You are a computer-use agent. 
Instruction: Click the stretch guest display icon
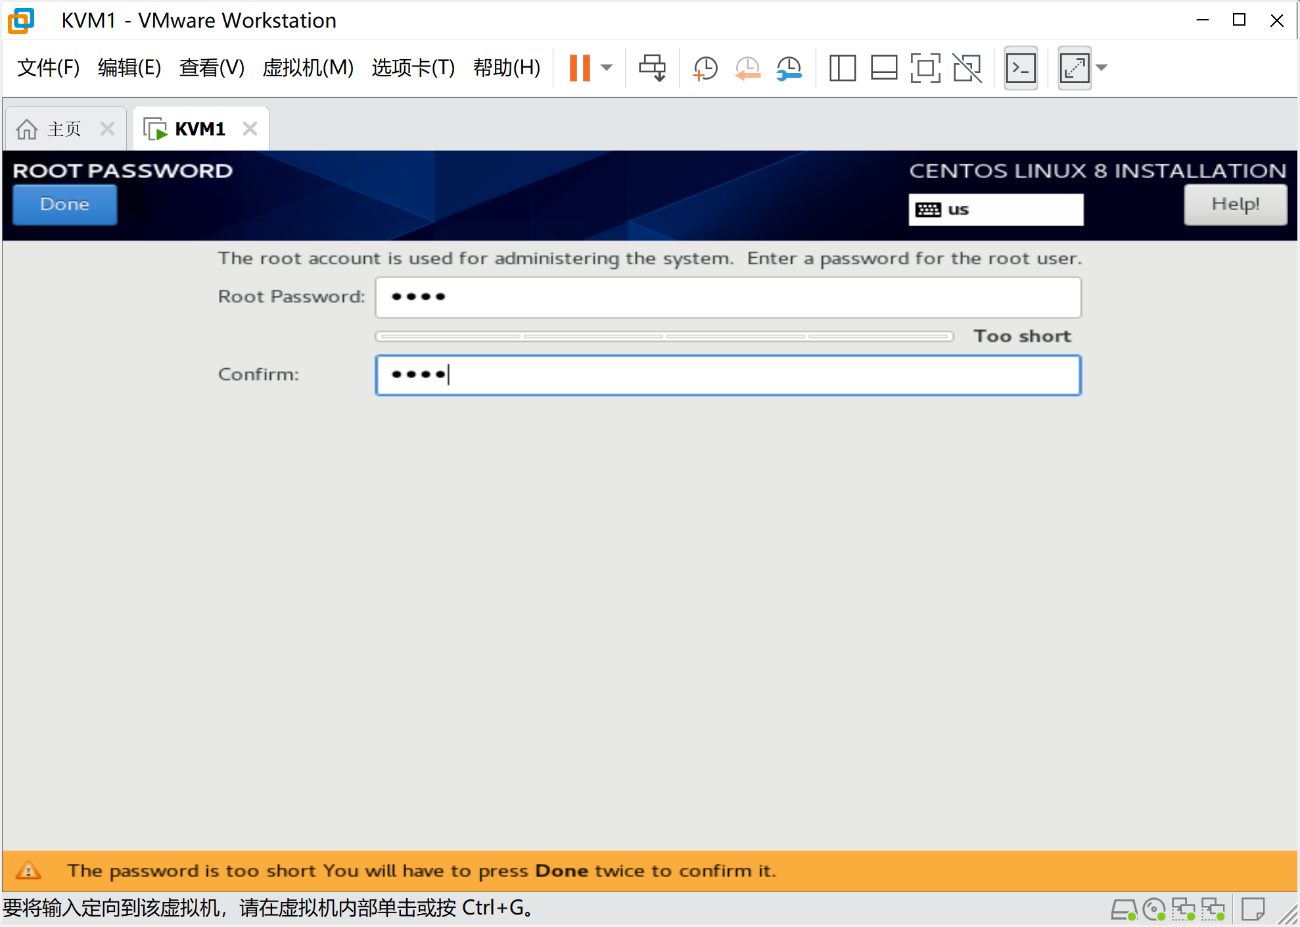coord(1075,68)
